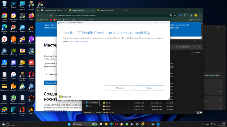The height and width of the screenshot is (127, 227).
Task: Open File Explorer from the taskbar
Action: coord(106,124)
